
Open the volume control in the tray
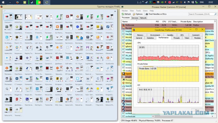pyautogui.click(x=185, y=2)
